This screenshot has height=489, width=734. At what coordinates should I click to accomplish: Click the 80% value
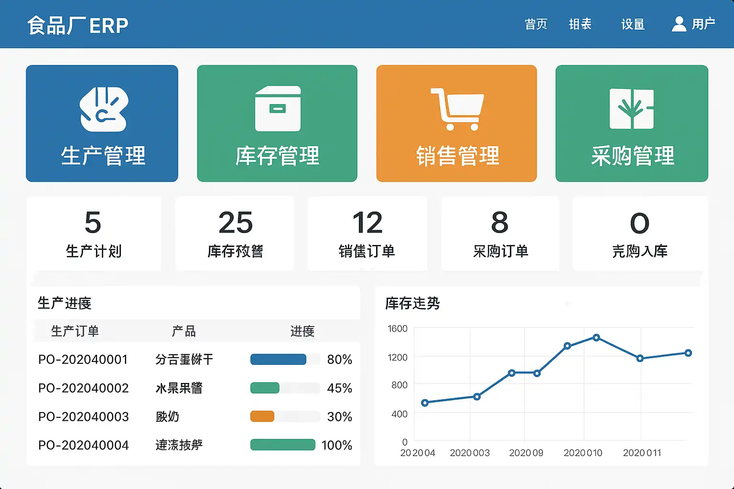tap(340, 359)
